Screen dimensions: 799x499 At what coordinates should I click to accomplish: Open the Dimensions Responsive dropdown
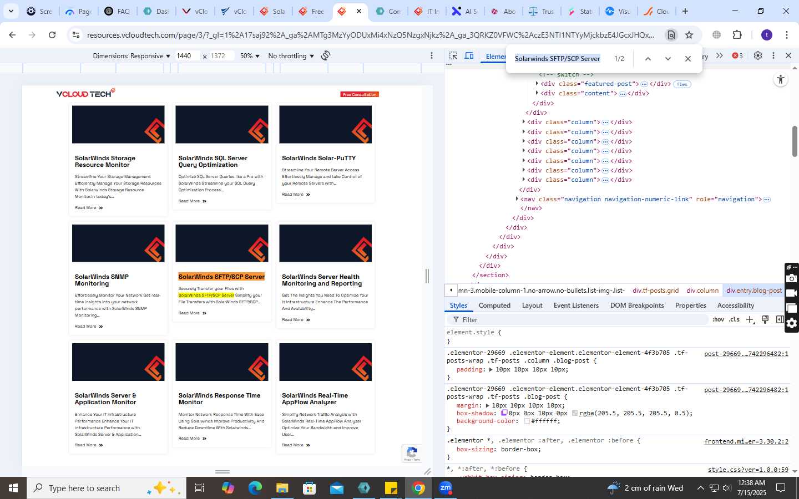tap(132, 56)
